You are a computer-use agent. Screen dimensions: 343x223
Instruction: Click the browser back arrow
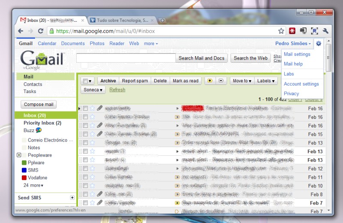tap(21, 31)
